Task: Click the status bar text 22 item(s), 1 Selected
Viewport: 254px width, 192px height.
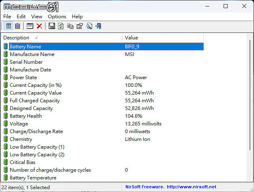Action: tap(26, 187)
